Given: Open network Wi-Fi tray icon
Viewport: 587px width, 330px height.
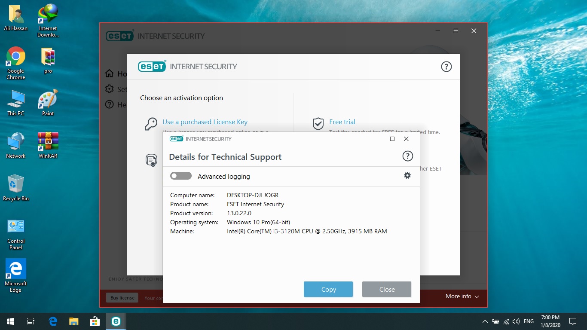Looking at the screenshot, I should coord(506,321).
